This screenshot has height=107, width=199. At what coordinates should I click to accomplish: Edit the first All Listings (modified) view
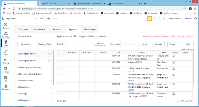point(52,54)
